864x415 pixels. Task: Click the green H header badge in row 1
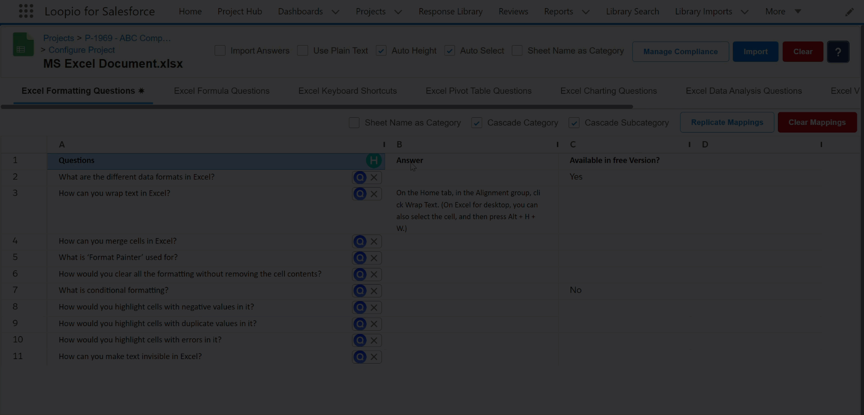(x=373, y=161)
